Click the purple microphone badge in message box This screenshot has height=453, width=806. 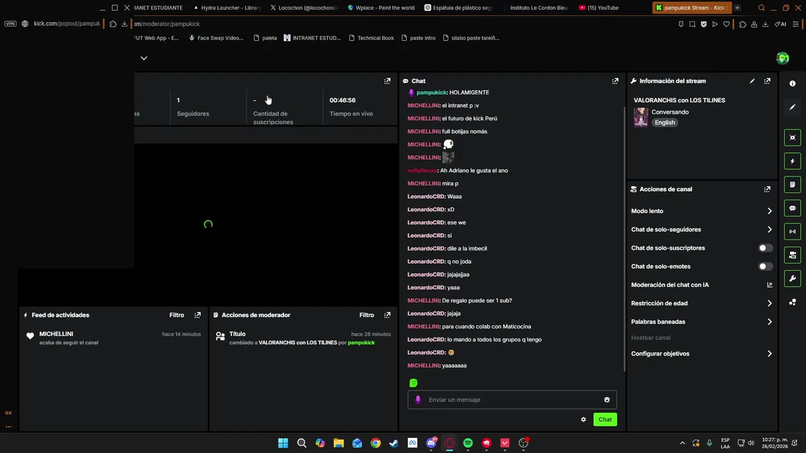tap(418, 400)
